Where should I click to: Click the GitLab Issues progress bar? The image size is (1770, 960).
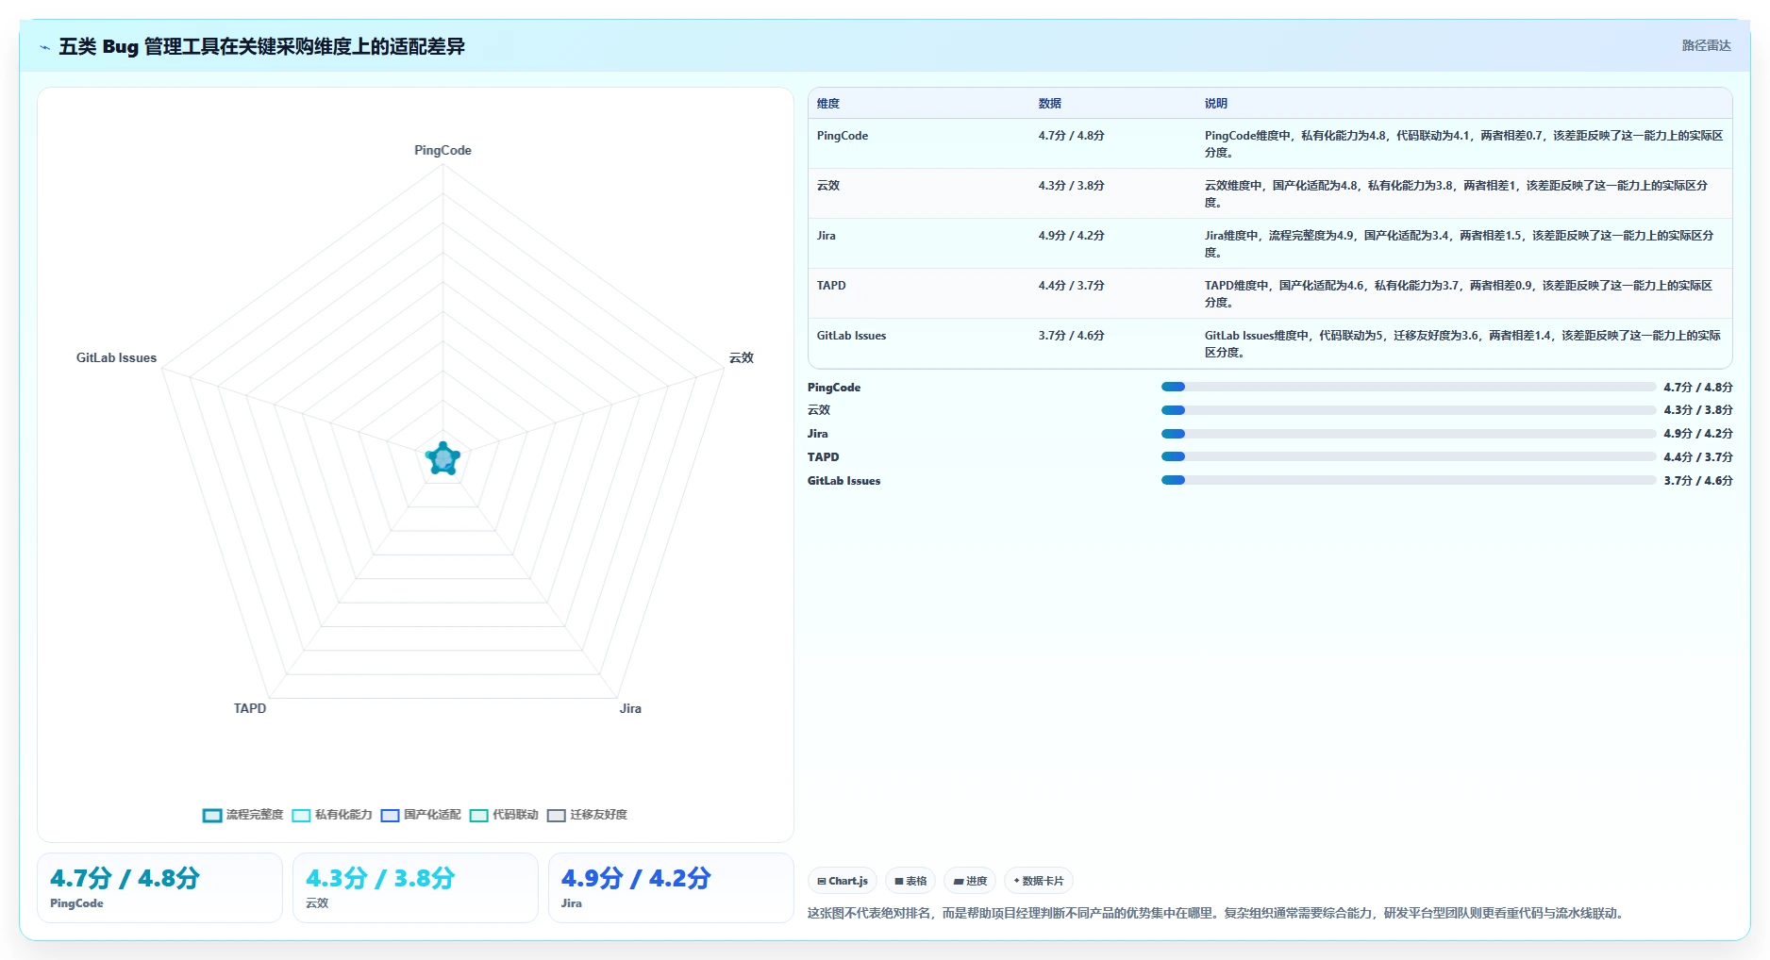pyautogui.click(x=1409, y=480)
